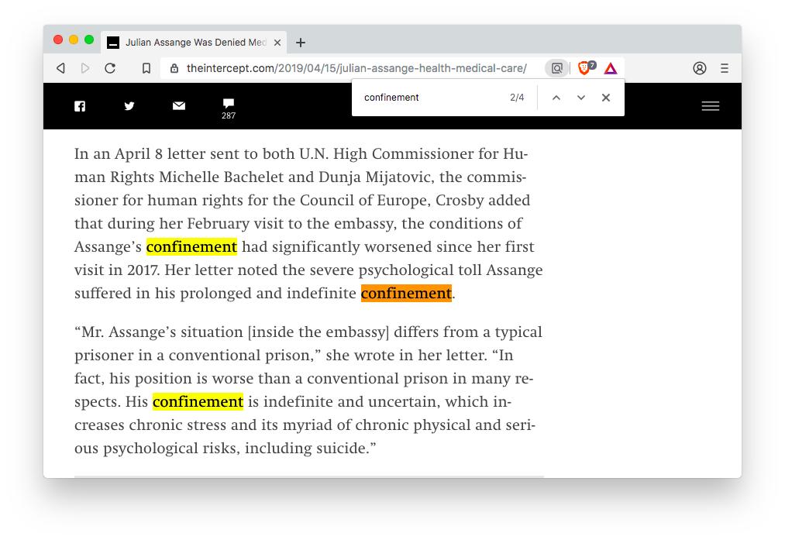Image resolution: width=785 pixels, height=540 pixels.
Task: Open Brave Rewards triangle icon
Action: [611, 68]
